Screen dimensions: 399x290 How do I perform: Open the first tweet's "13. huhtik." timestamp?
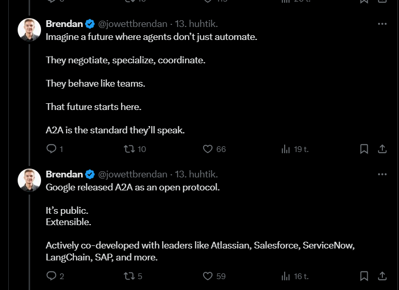(196, 24)
